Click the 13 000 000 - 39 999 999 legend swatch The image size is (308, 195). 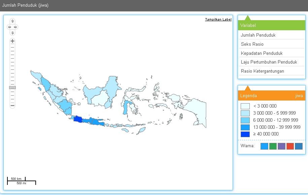pos(245,127)
